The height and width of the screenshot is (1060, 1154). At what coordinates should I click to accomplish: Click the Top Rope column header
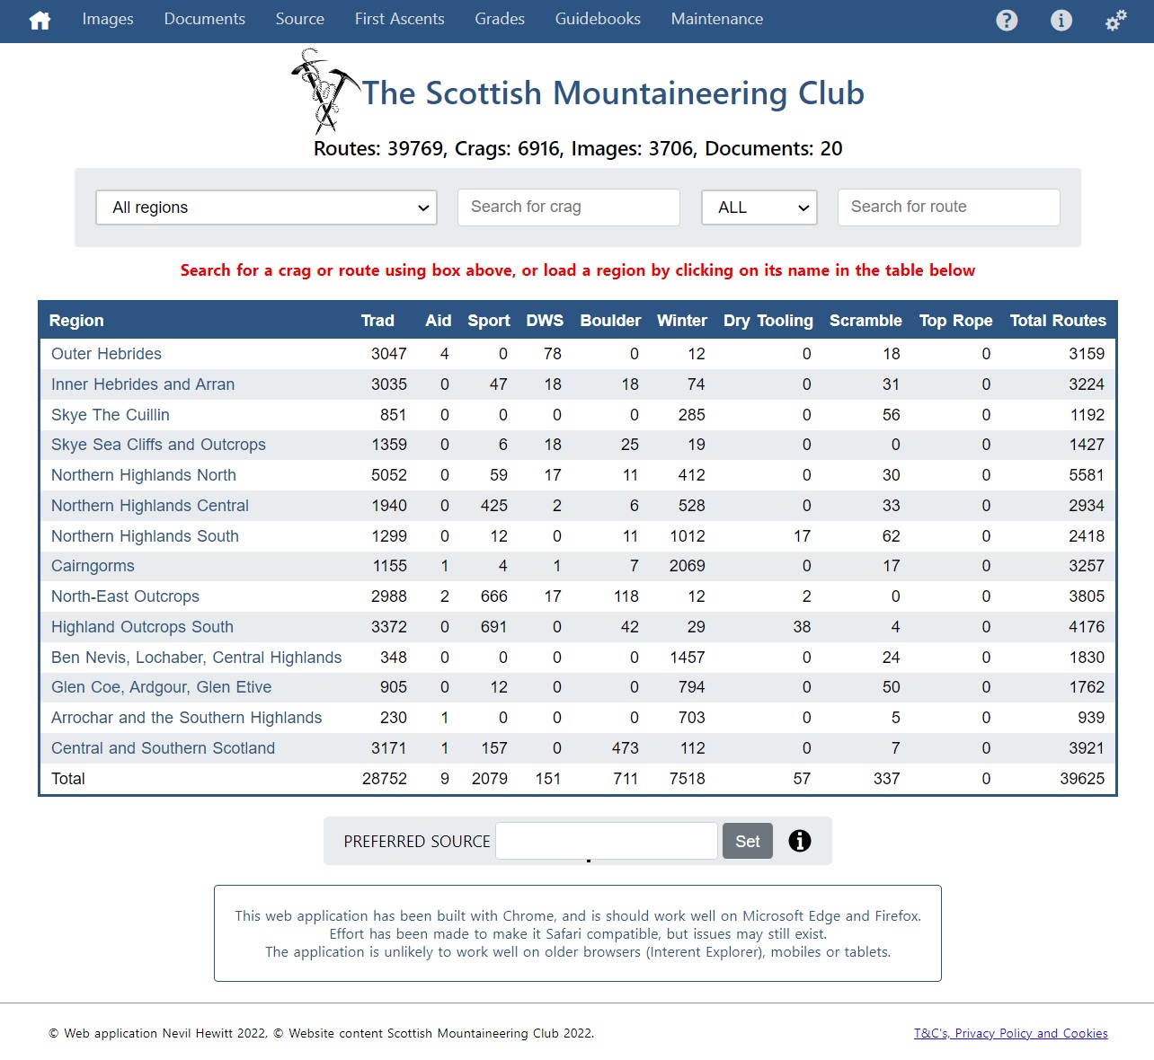955,321
